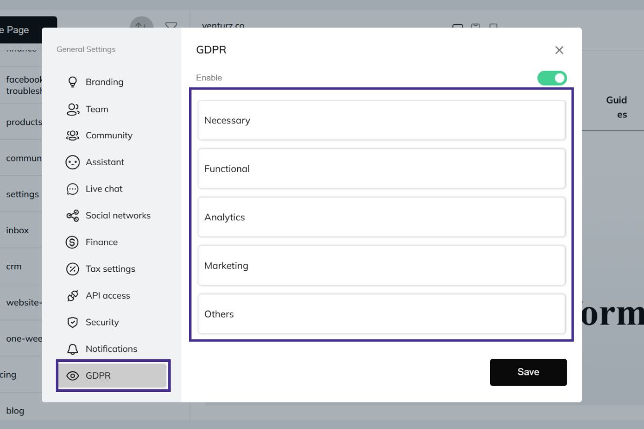This screenshot has height=429, width=644.
Task: Expand the Others cookie section
Action: point(382,314)
